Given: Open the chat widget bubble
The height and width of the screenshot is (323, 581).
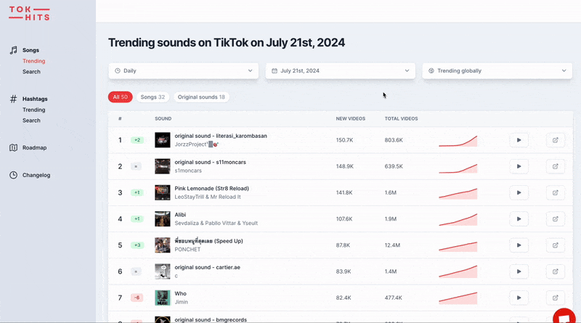Looking at the screenshot, I should (563, 316).
